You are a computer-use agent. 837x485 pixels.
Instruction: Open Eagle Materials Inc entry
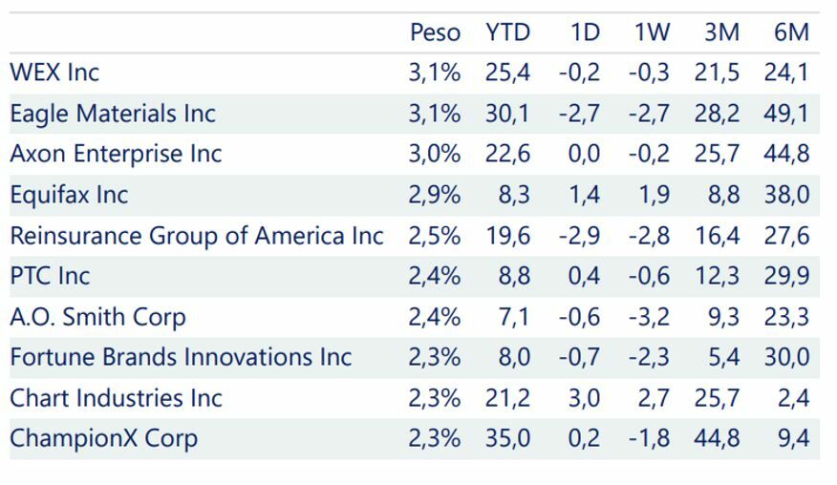click(x=113, y=114)
